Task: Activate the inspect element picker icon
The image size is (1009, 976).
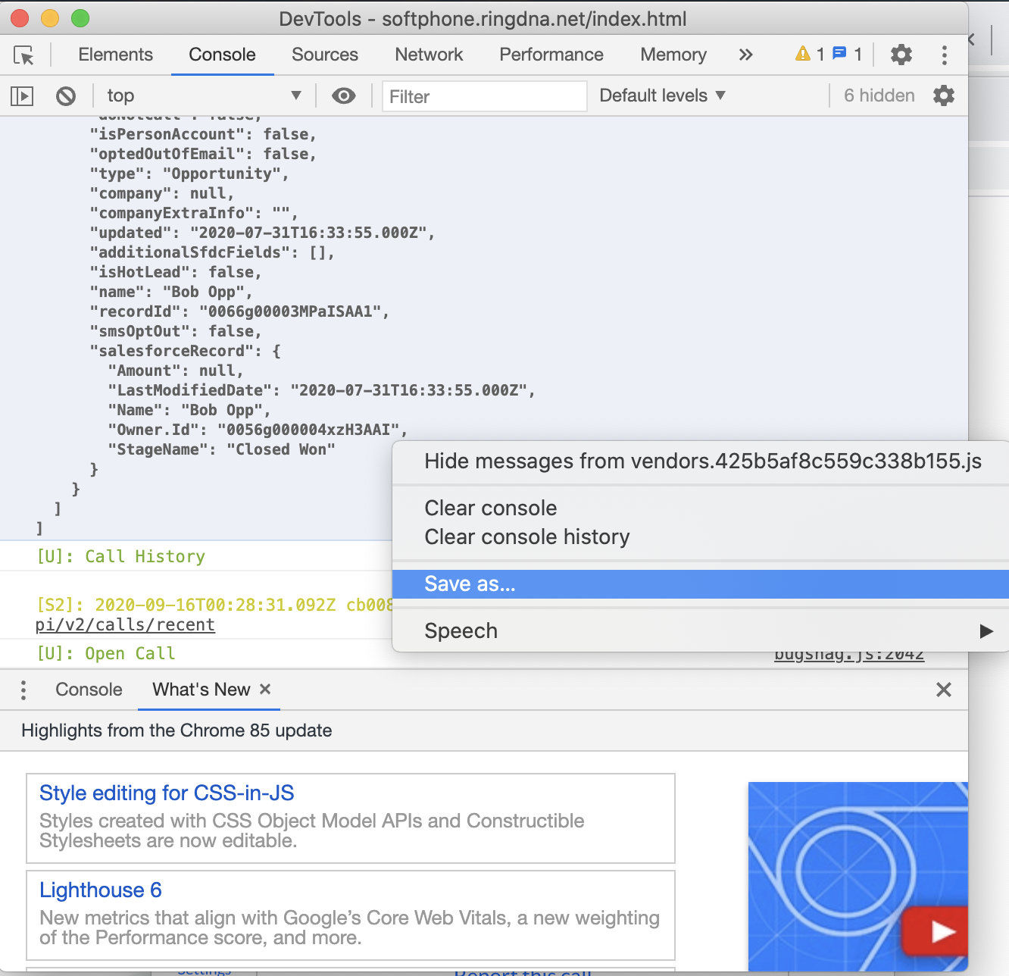Action: click(x=23, y=55)
